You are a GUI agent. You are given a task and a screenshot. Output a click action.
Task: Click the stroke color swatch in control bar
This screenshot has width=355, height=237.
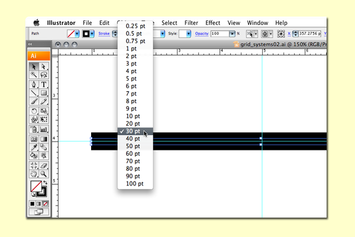coord(85,34)
